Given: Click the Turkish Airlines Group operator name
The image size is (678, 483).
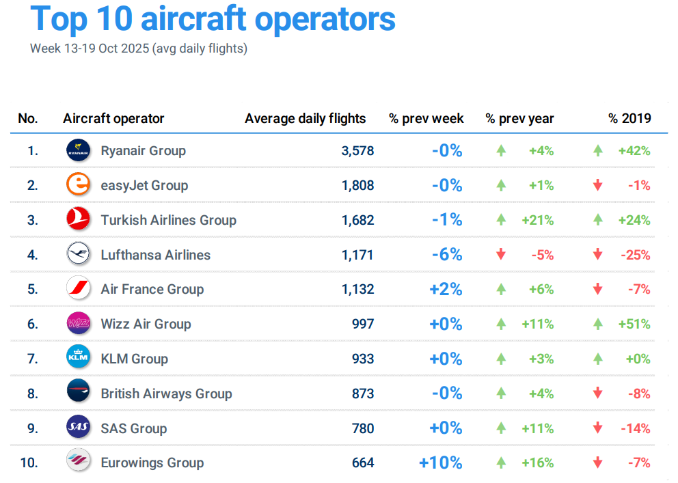Looking at the screenshot, I should click(x=168, y=220).
